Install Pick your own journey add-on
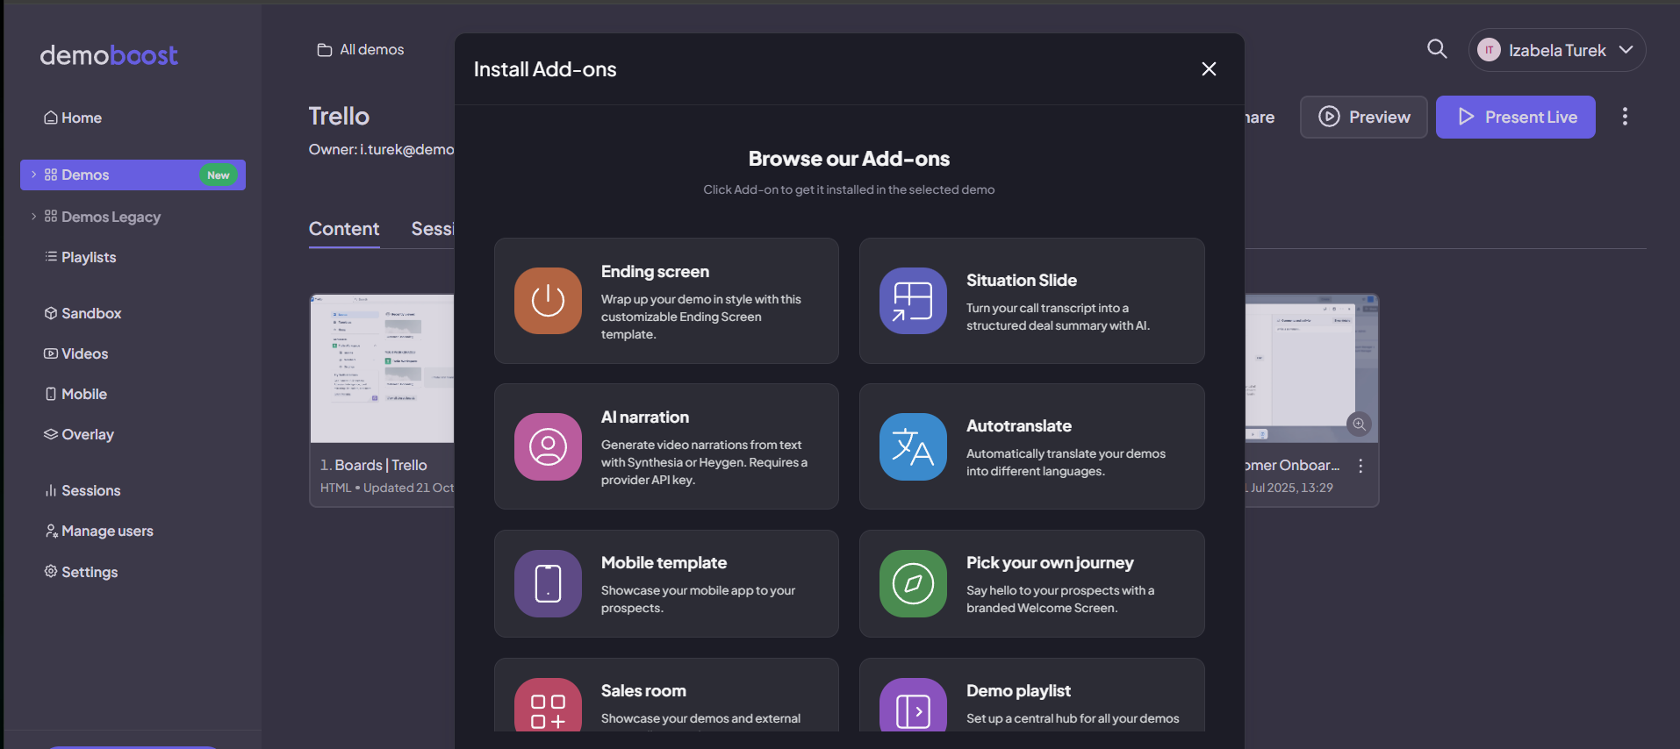Image resolution: width=1680 pixels, height=749 pixels. (1031, 583)
